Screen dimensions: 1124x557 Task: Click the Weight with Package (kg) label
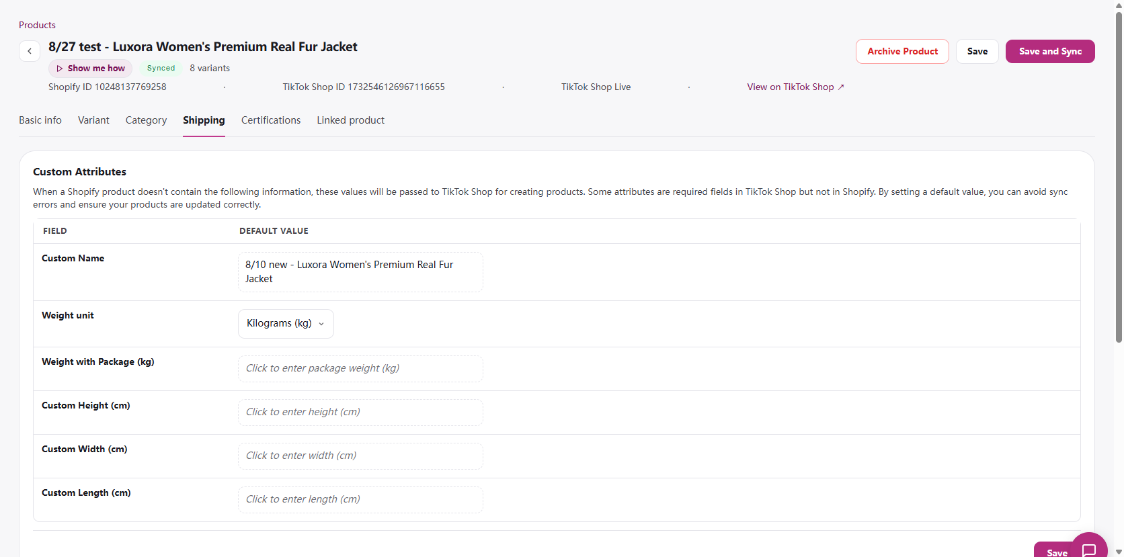tap(98, 362)
